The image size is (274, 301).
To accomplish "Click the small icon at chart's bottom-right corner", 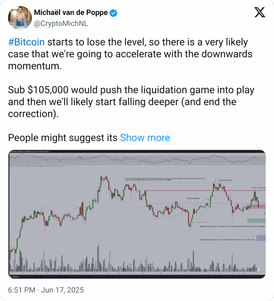I will click(x=258, y=270).
